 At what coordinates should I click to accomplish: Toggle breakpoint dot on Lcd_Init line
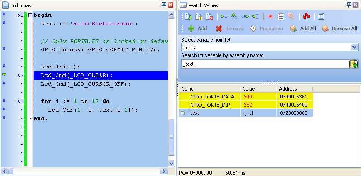tap(4, 66)
